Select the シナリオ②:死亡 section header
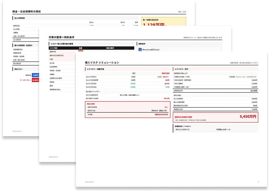The height and width of the screenshot is (192, 270). 182,69
